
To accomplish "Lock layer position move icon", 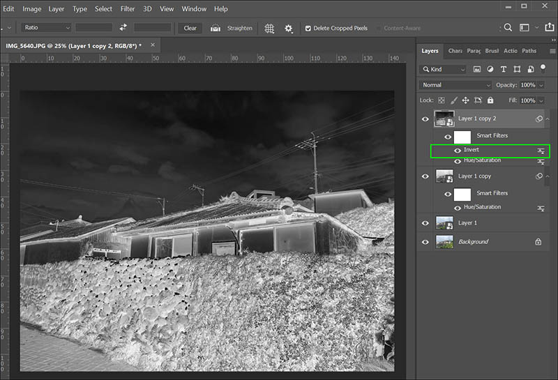I will pos(465,100).
